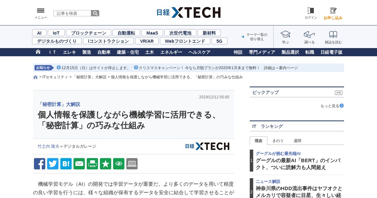
Task: Open the 学ぶ graduation cap icon
Action: (285, 34)
